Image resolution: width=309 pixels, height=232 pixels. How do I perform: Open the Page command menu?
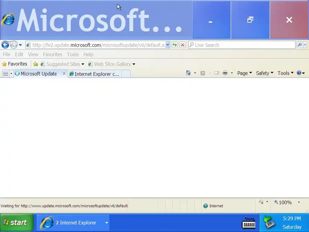coord(244,73)
